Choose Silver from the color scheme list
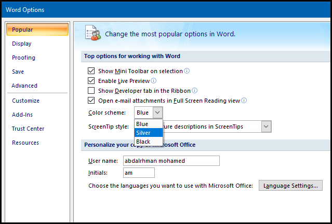The image size is (332, 224). click(149, 133)
